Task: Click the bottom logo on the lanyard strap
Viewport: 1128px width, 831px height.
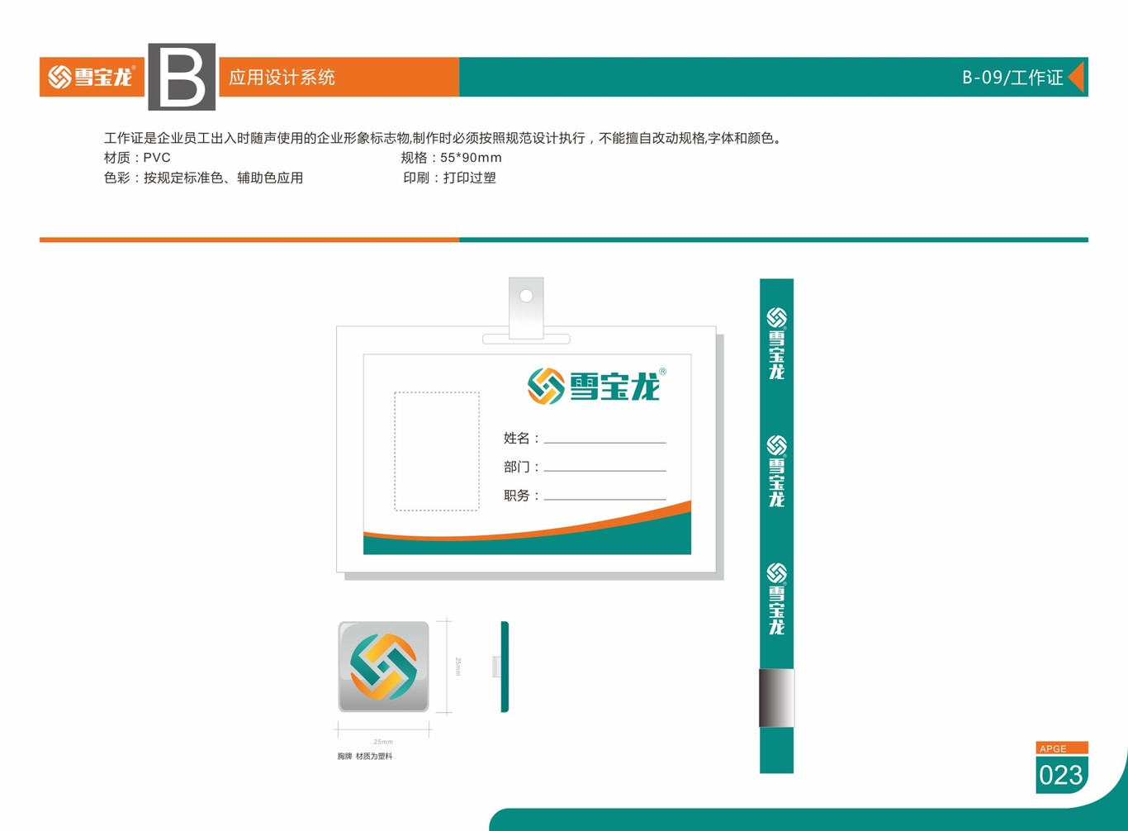Action: (776, 599)
